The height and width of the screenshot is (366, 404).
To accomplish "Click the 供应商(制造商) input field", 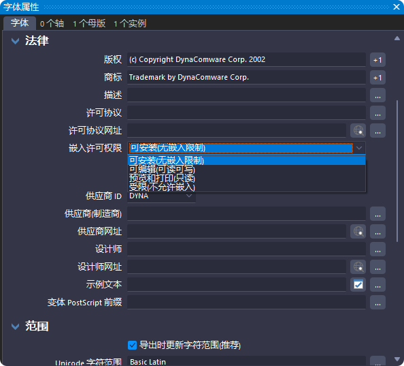I will point(247,214).
